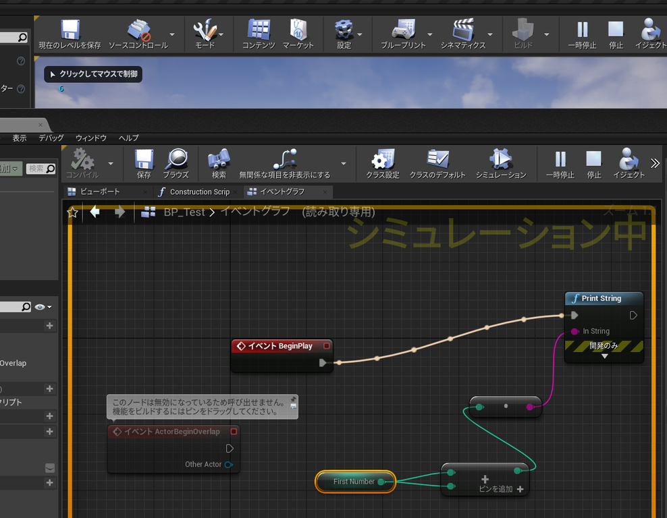Navigate back in graph history

pyautogui.click(x=95, y=212)
